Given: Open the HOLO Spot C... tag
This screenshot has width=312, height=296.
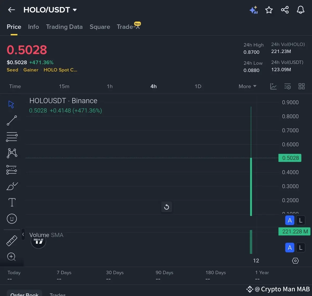Looking at the screenshot, I should 60,70.
